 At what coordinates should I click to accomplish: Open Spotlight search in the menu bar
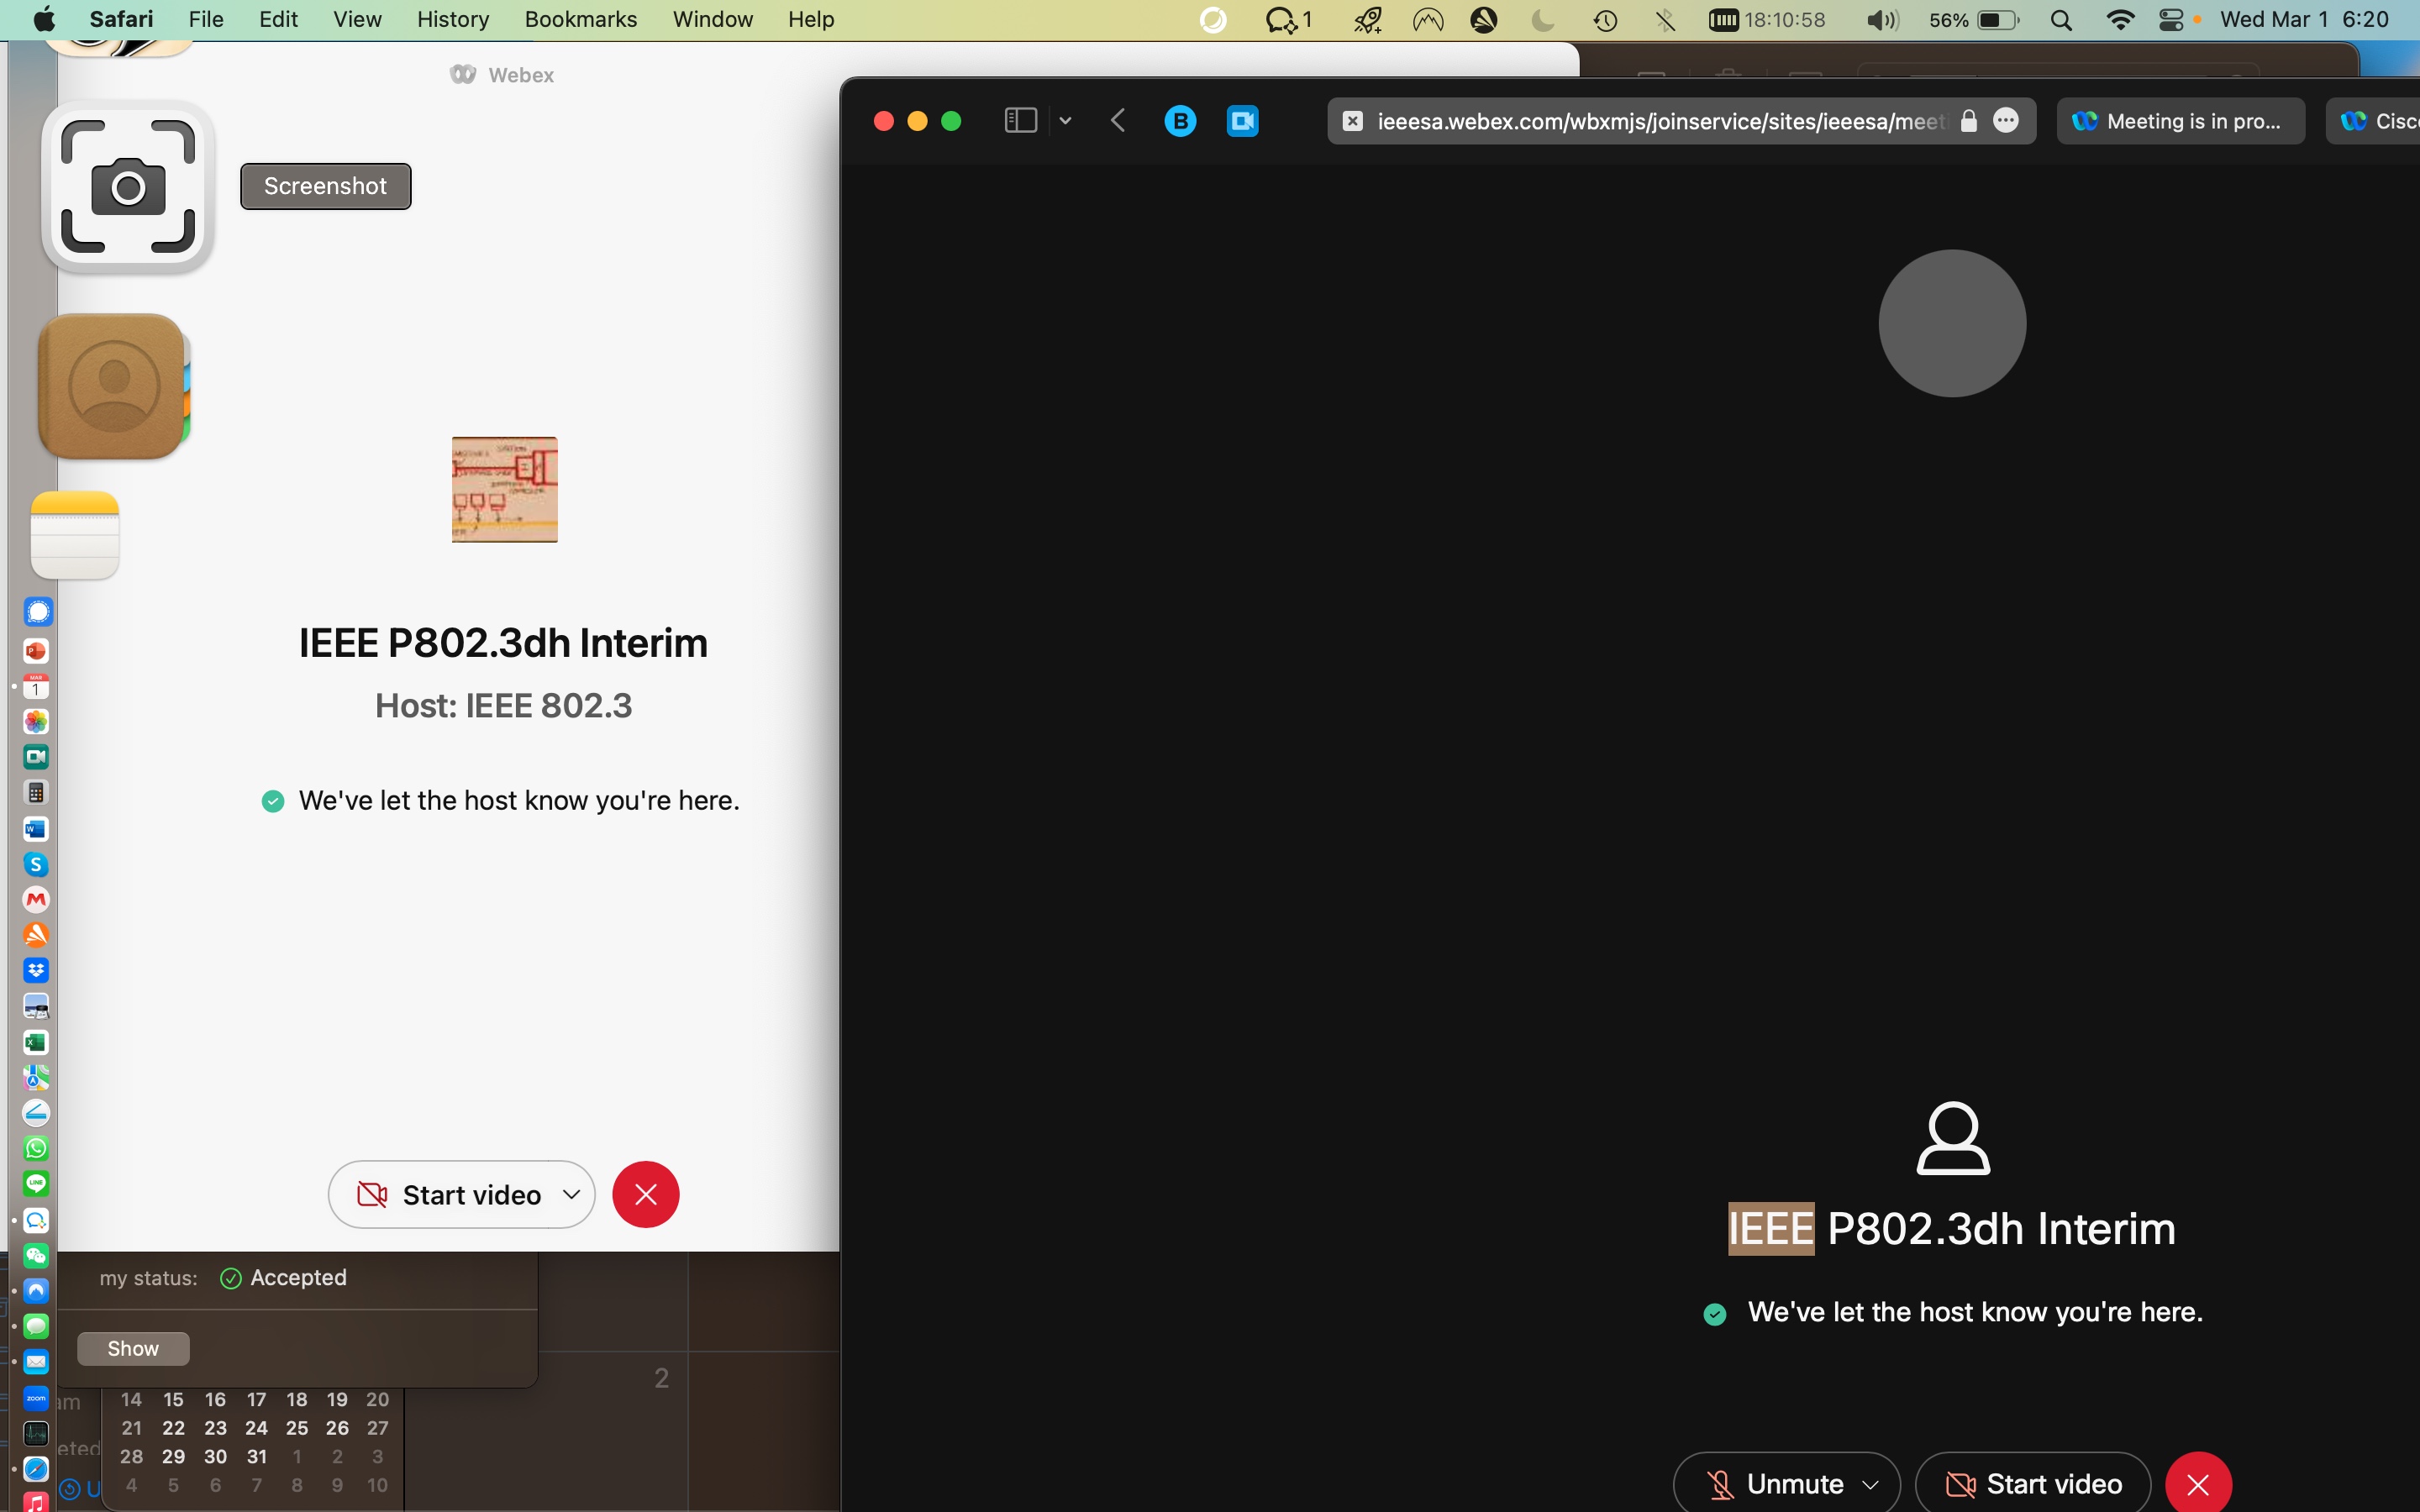tap(2061, 20)
